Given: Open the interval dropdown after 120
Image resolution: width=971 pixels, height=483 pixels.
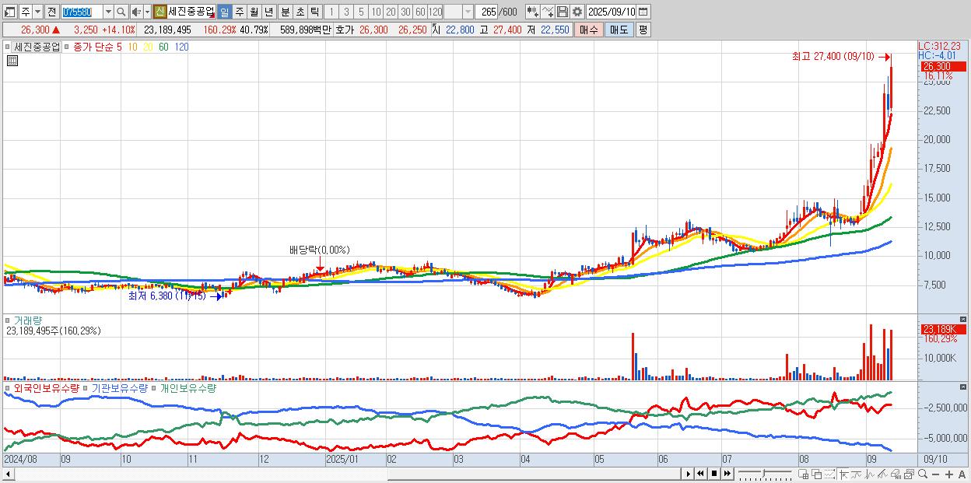Looking at the screenshot, I should tap(468, 12).
